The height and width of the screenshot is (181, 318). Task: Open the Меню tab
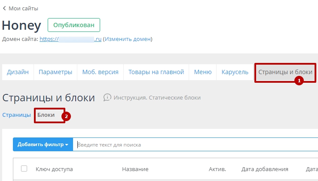[x=203, y=72]
